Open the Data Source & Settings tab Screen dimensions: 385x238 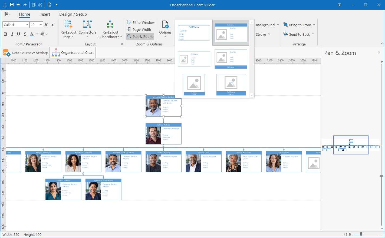pos(26,53)
